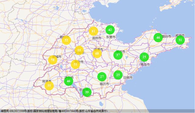Select the yellow 58 marker at 聊城市

click(x=53, y=60)
